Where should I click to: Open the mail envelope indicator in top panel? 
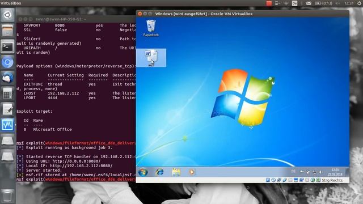click(x=309, y=3)
